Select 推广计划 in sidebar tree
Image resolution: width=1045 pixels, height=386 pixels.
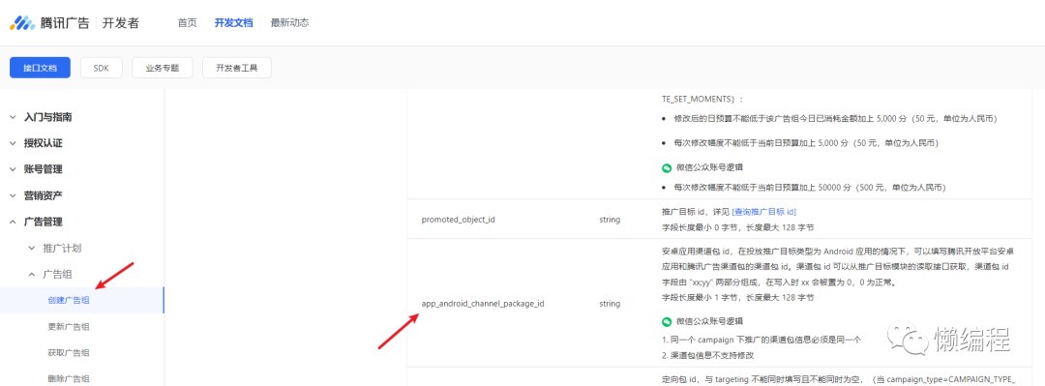pyautogui.click(x=63, y=248)
